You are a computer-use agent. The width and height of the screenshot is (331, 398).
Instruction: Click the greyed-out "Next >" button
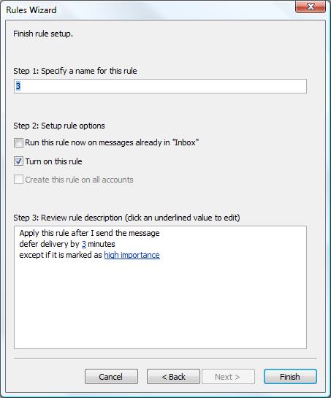228,376
